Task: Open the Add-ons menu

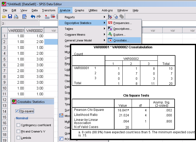Action: pos(107,10)
